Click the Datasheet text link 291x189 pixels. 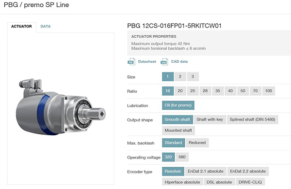click(147, 61)
